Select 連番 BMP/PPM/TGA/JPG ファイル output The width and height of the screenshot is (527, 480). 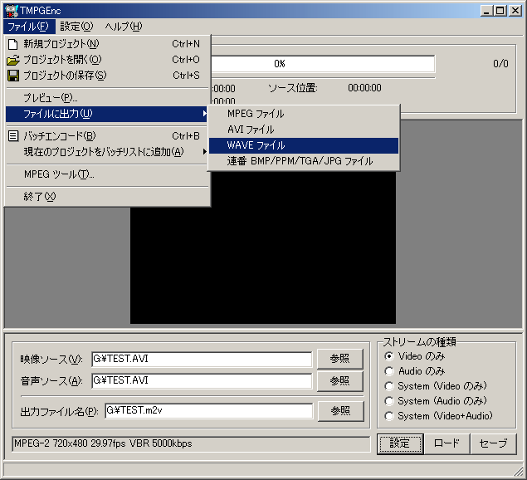[x=304, y=161]
